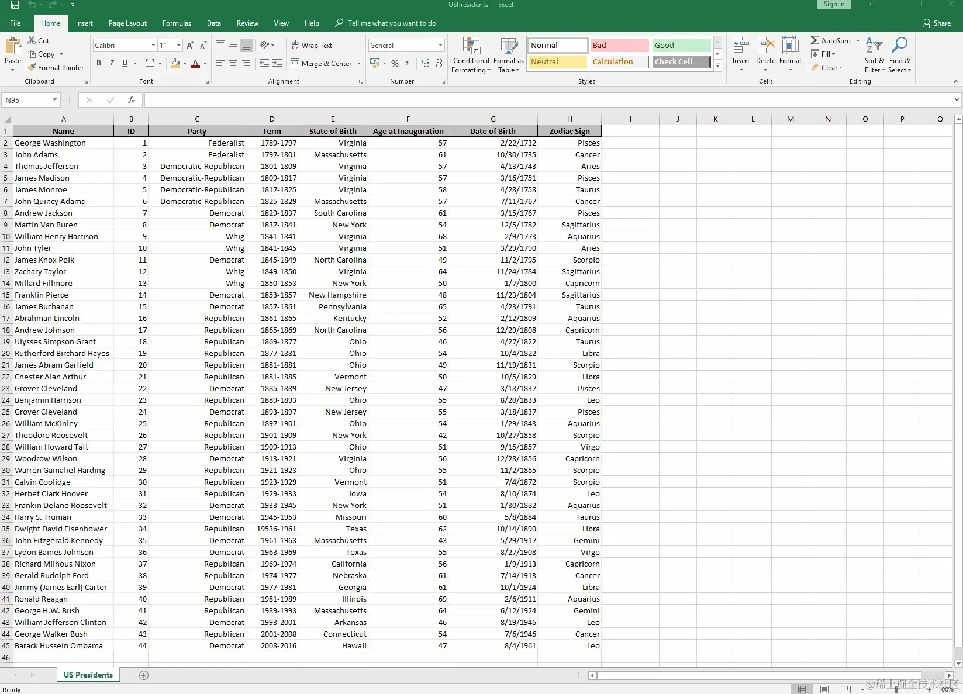Click the Paste clipboard icon
This screenshot has width=963, height=694.
pos(13,47)
